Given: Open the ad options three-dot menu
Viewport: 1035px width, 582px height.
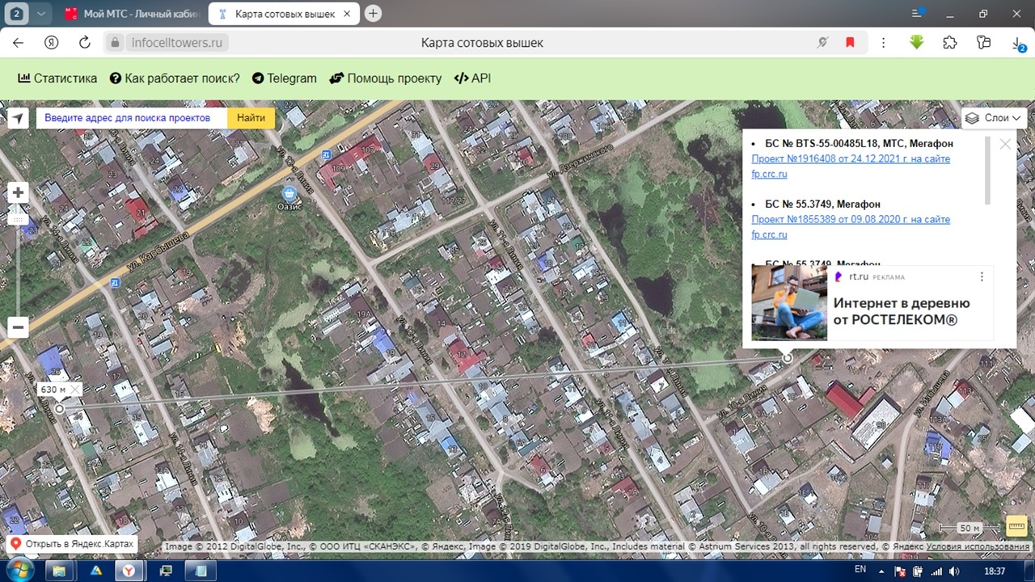Looking at the screenshot, I should tap(982, 276).
